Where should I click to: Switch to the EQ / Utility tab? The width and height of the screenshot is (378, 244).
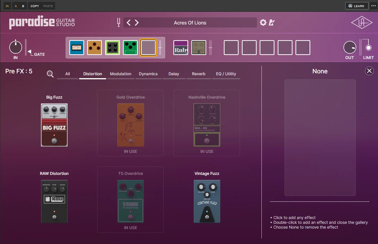pos(226,74)
